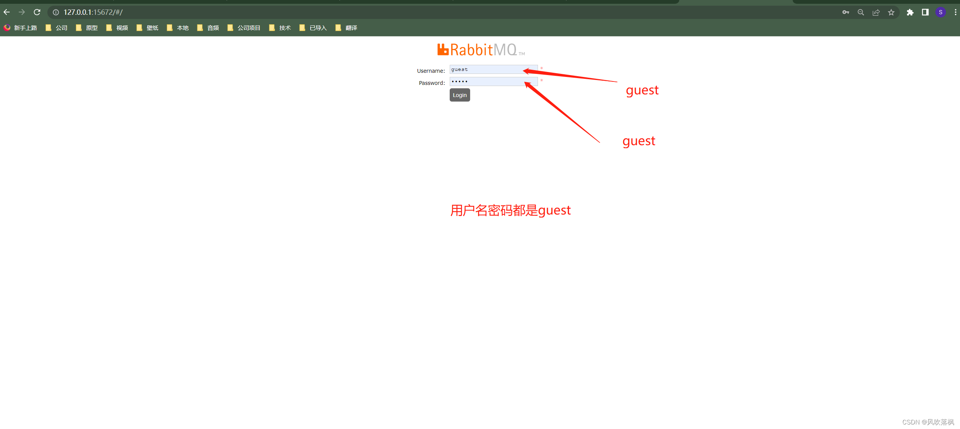960x429 pixels.
Task: Click the Username: label text
Action: [x=431, y=71]
